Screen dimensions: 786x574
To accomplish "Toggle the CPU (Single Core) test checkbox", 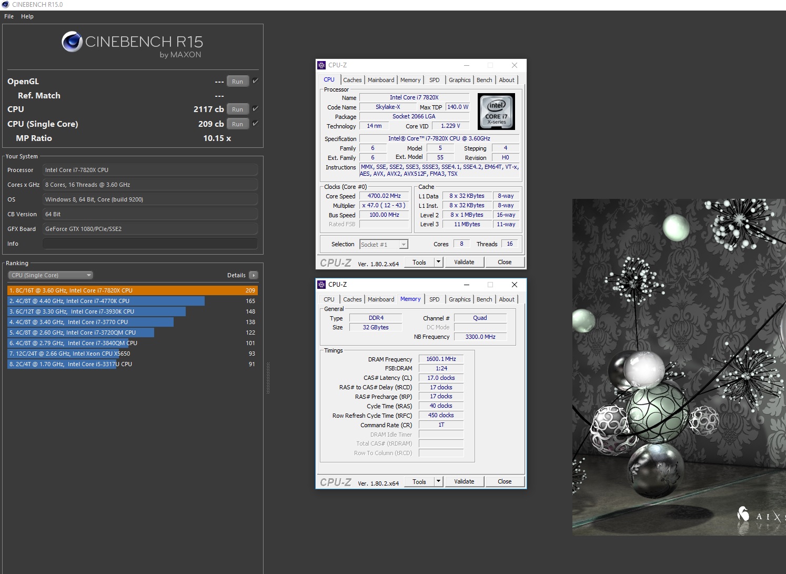I will [255, 124].
